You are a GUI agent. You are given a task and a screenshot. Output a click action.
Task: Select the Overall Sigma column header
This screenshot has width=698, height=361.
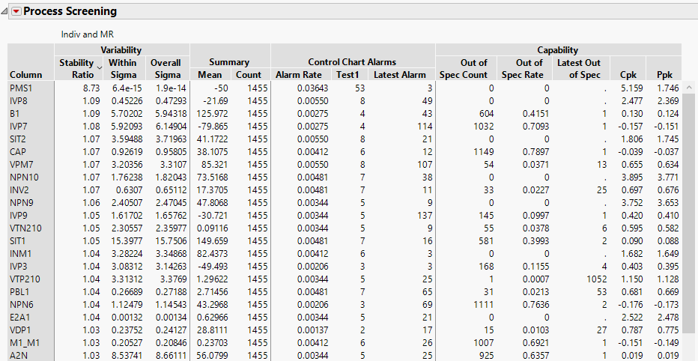click(166, 69)
